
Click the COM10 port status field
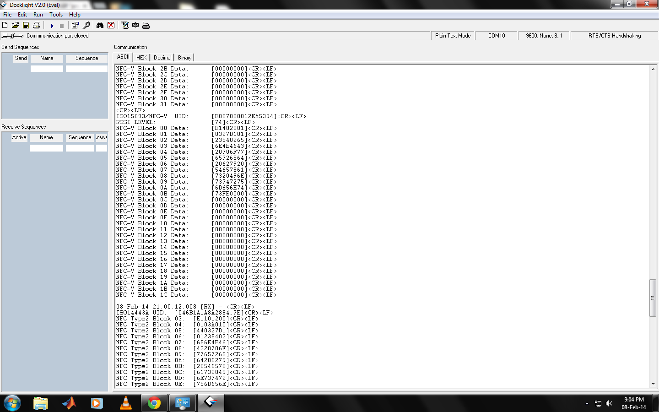pyautogui.click(x=497, y=36)
